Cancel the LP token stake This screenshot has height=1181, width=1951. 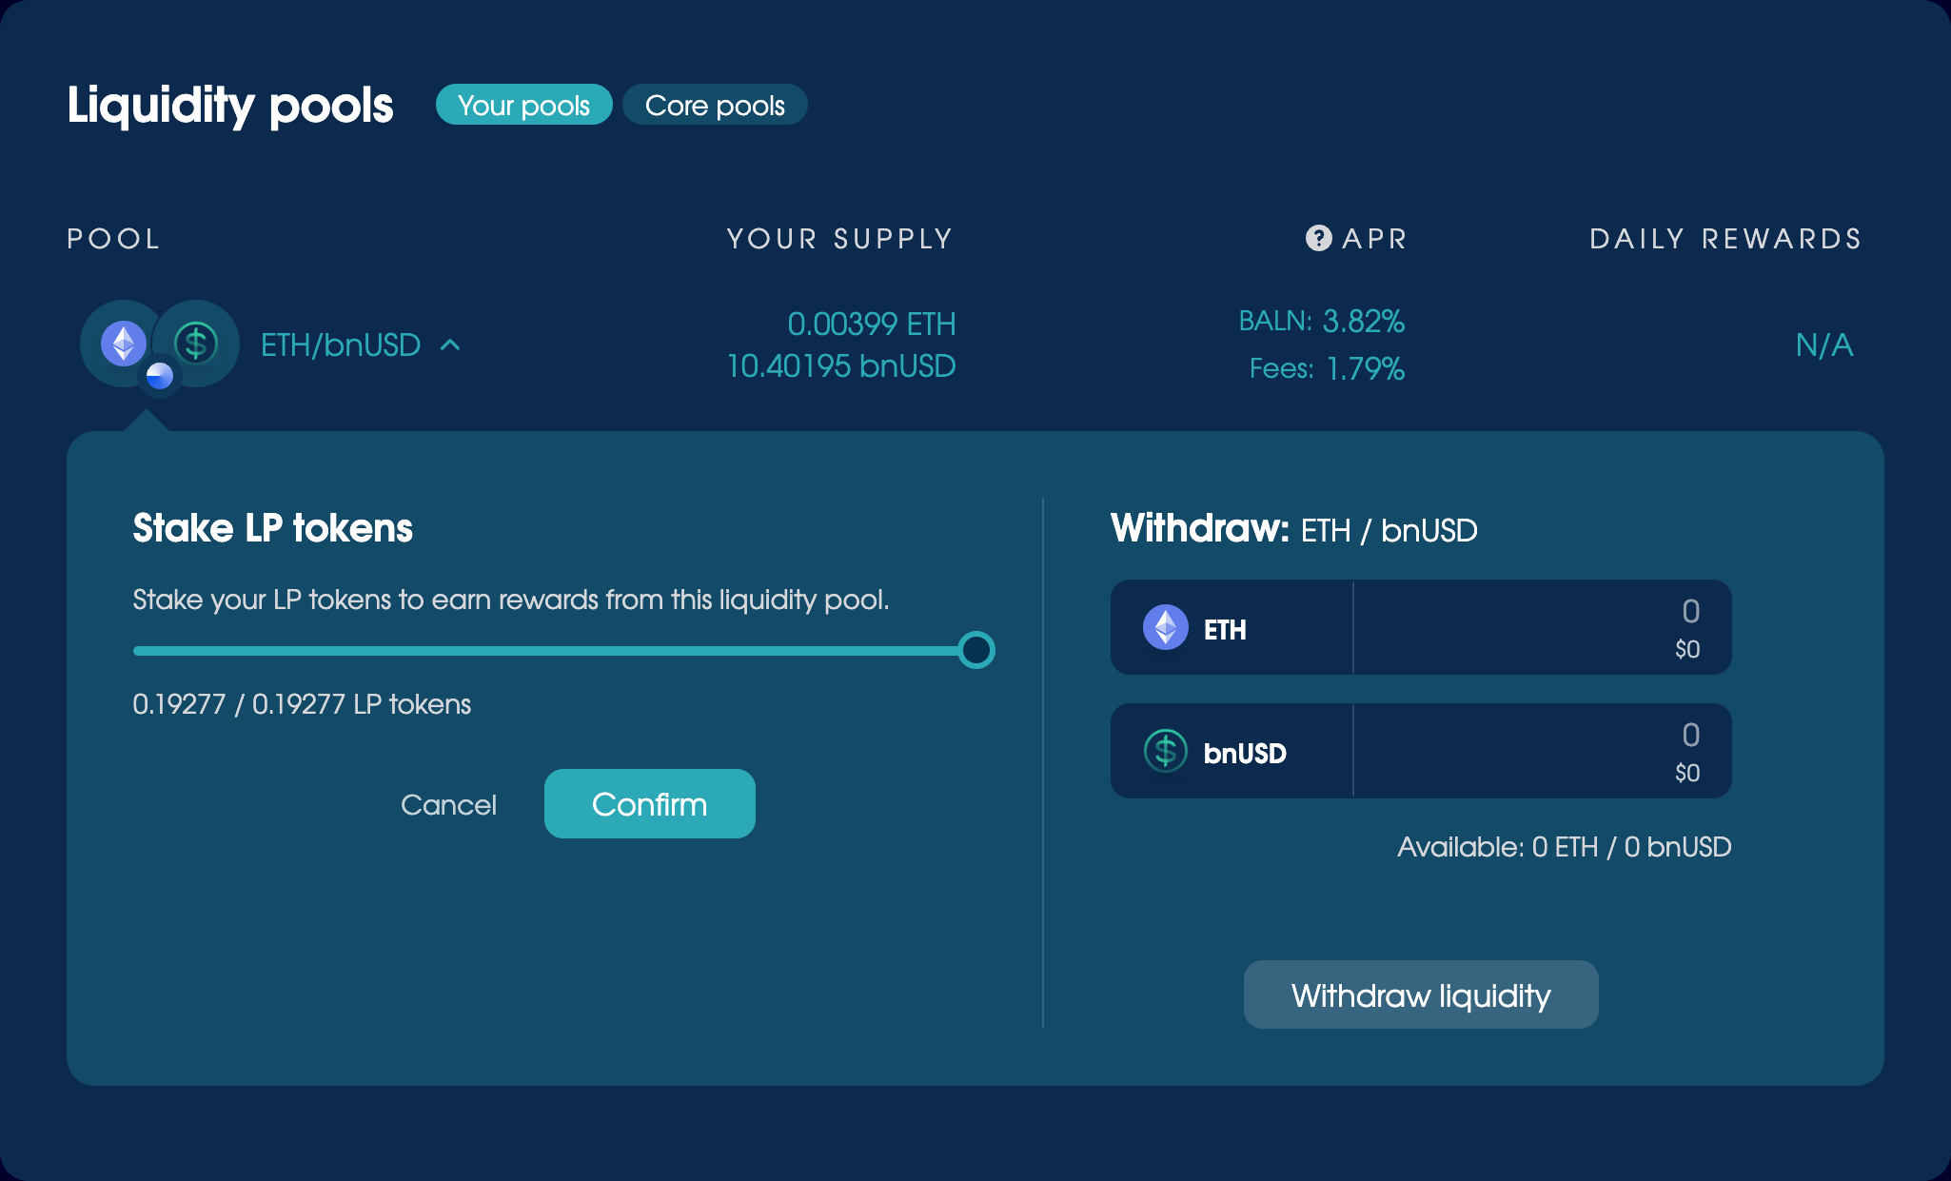coord(448,804)
